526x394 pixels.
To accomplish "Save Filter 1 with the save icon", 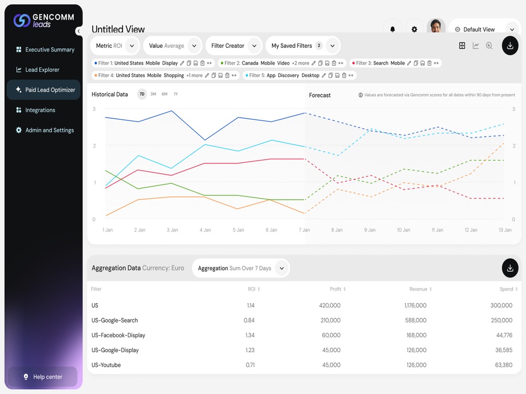I will pos(196,63).
